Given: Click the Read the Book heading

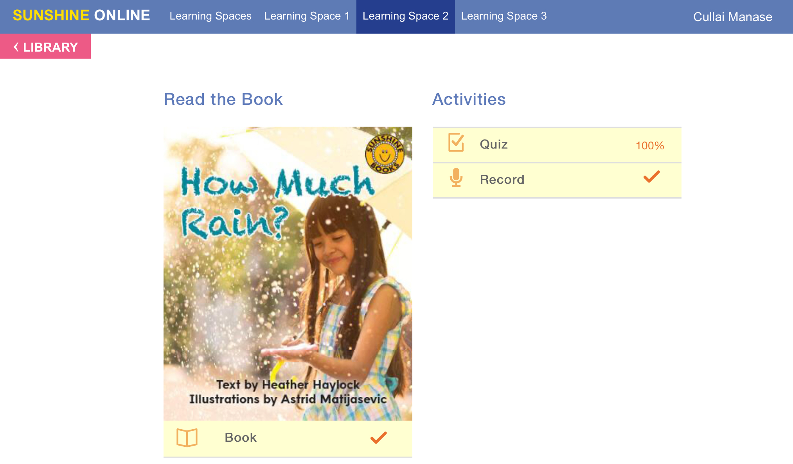Looking at the screenshot, I should (x=223, y=99).
